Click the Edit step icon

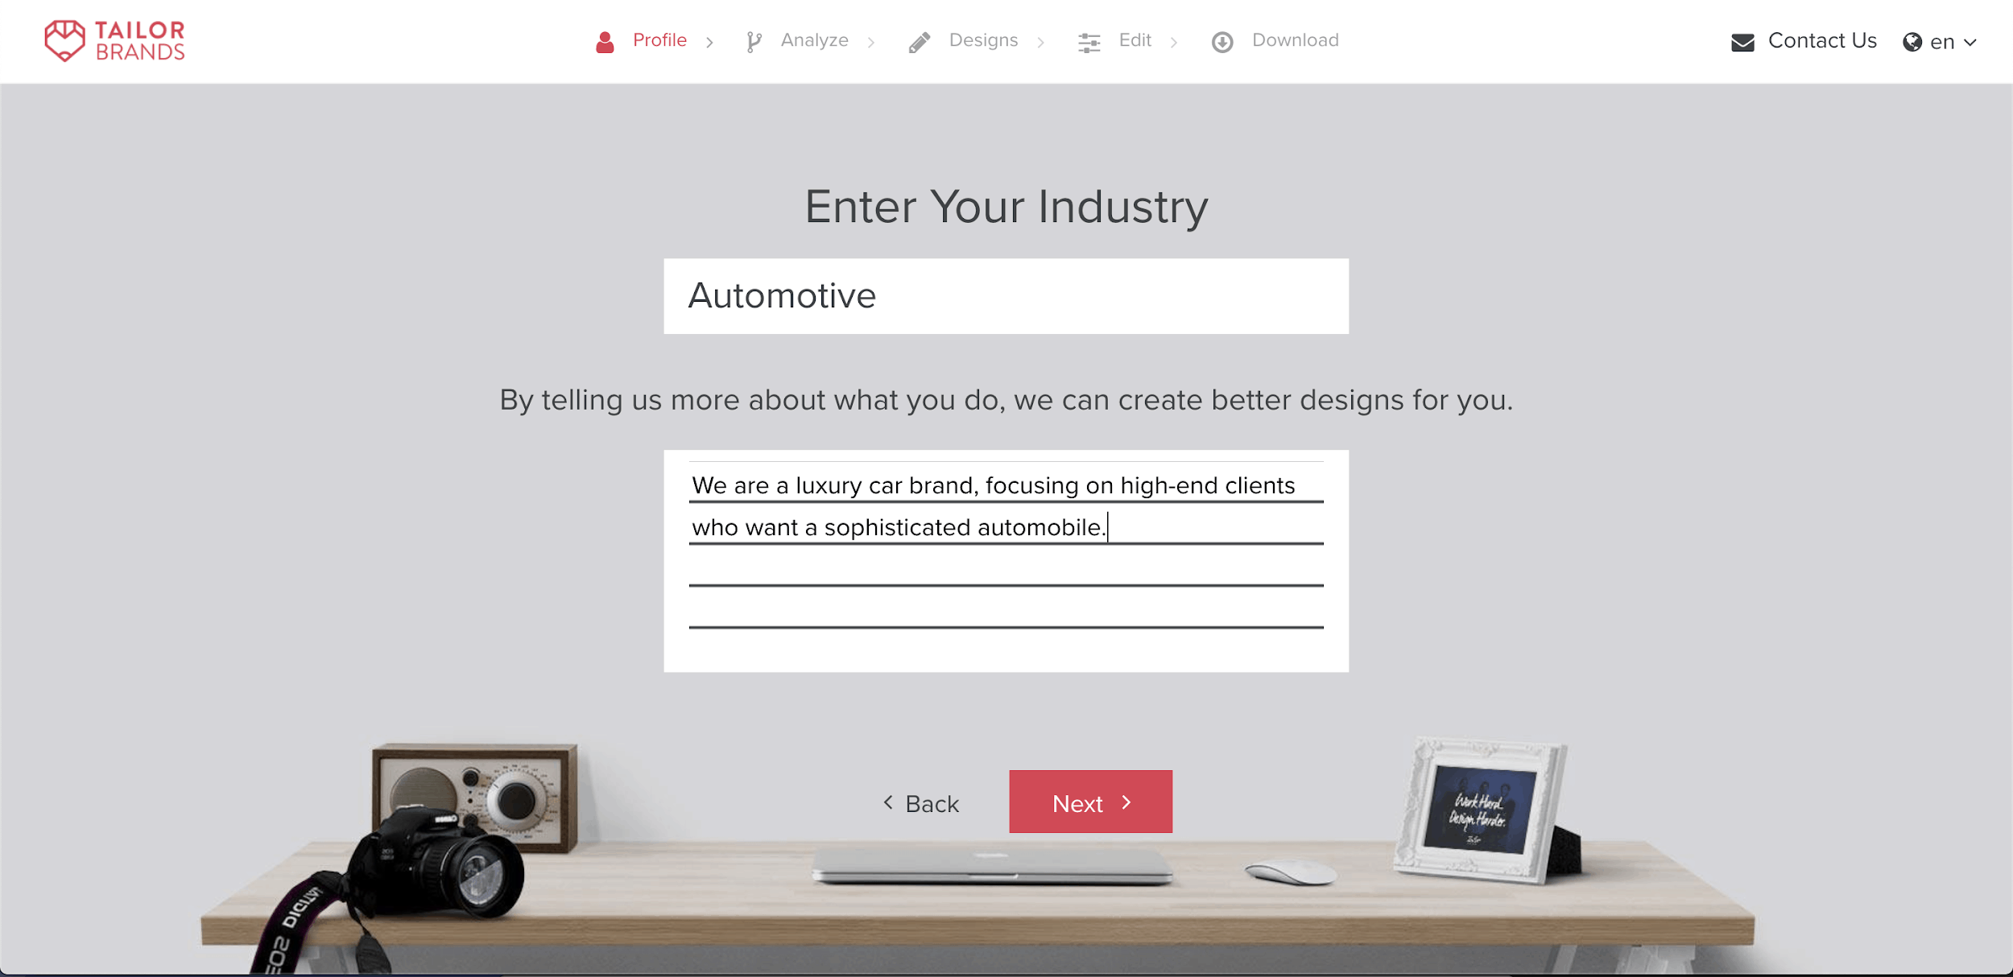tap(1089, 41)
